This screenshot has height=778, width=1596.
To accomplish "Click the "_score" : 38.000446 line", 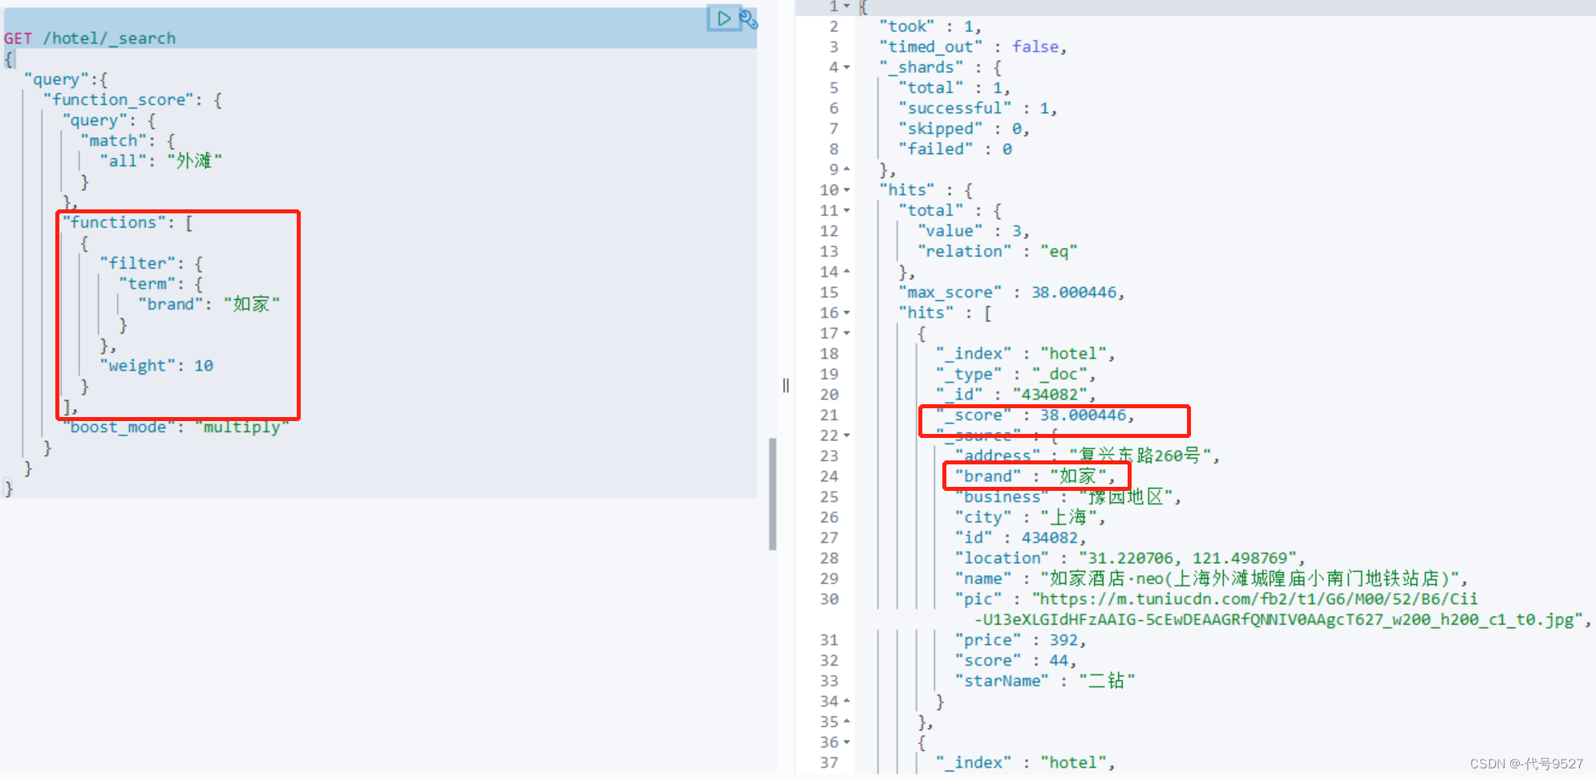I will [x=1035, y=415].
